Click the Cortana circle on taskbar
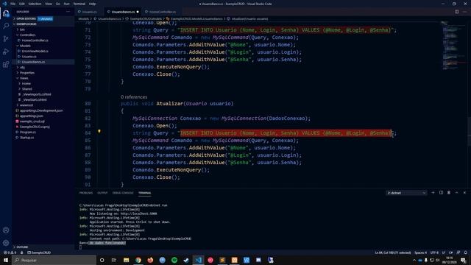The height and width of the screenshot is (265, 471). coord(102,260)
